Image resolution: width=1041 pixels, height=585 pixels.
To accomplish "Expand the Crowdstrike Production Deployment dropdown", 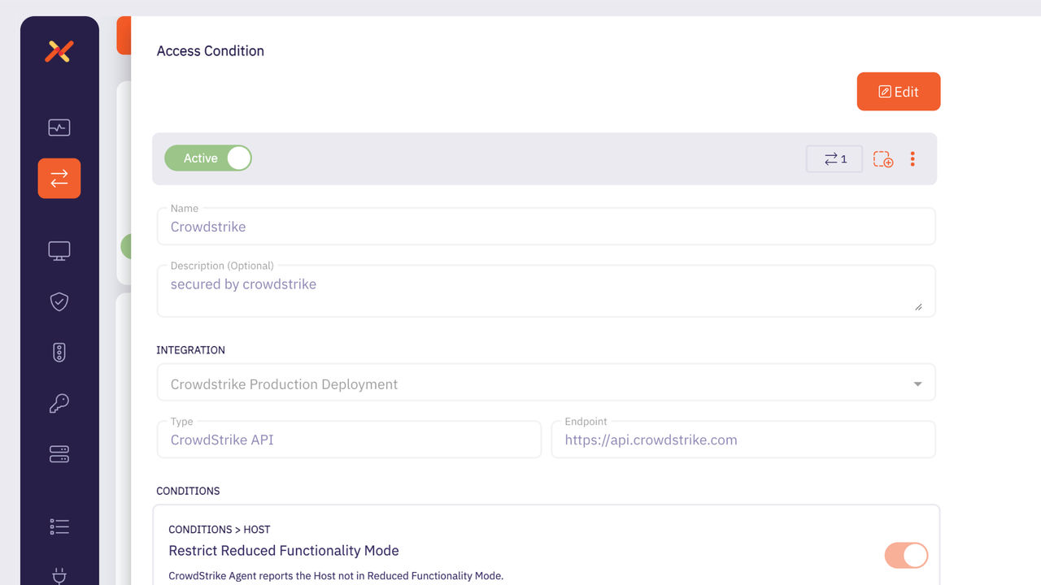I will click(546, 383).
